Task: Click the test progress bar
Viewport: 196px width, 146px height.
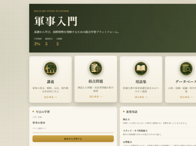Action: (73, 133)
